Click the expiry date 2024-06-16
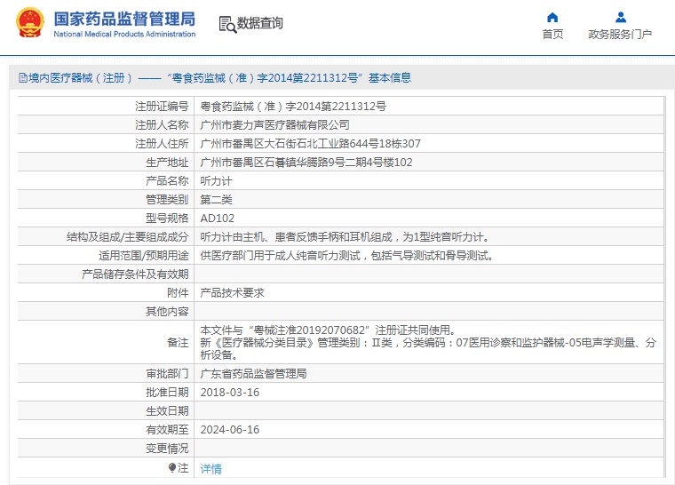The image size is (675, 485). pos(229,429)
